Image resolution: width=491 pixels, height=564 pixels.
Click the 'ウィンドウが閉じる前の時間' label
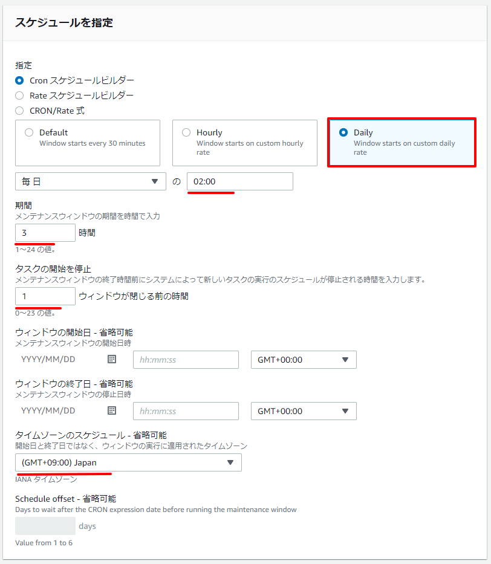(134, 296)
